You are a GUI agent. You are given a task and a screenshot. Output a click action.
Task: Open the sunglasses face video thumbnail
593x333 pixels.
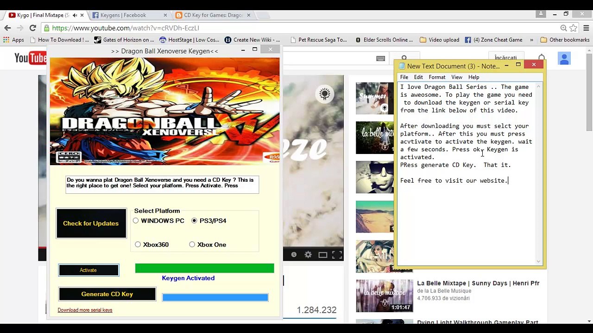[x=375, y=177]
